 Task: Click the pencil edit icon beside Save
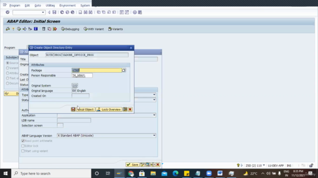[x=143, y=165]
